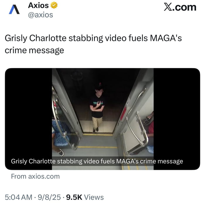Click the gold verified badge next to Axios
The height and width of the screenshot is (206, 205).
(54, 5)
